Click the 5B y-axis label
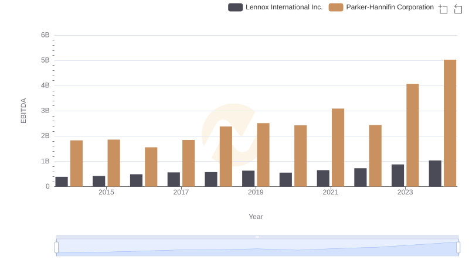Image resolution: width=469 pixels, height=270 pixels. [45, 60]
